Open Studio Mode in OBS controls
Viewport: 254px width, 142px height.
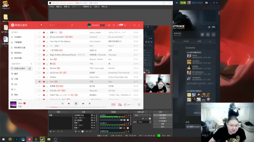pos(163,121)
